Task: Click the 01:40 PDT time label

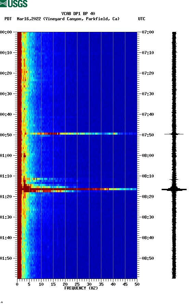Action: 6,238
